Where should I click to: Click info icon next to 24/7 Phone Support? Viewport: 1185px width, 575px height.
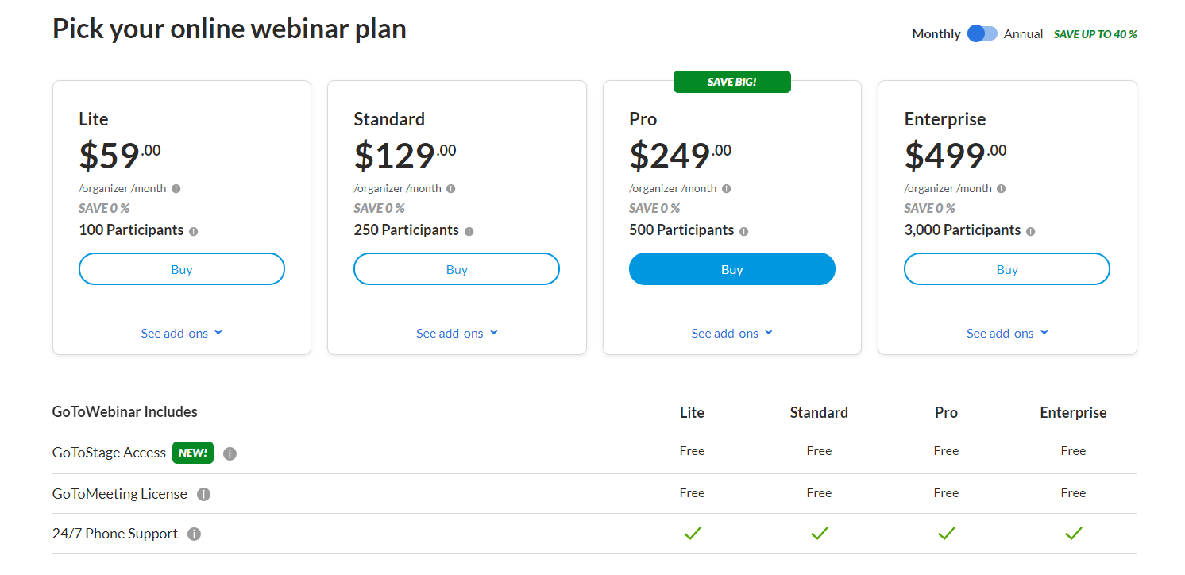click(194, 534)
